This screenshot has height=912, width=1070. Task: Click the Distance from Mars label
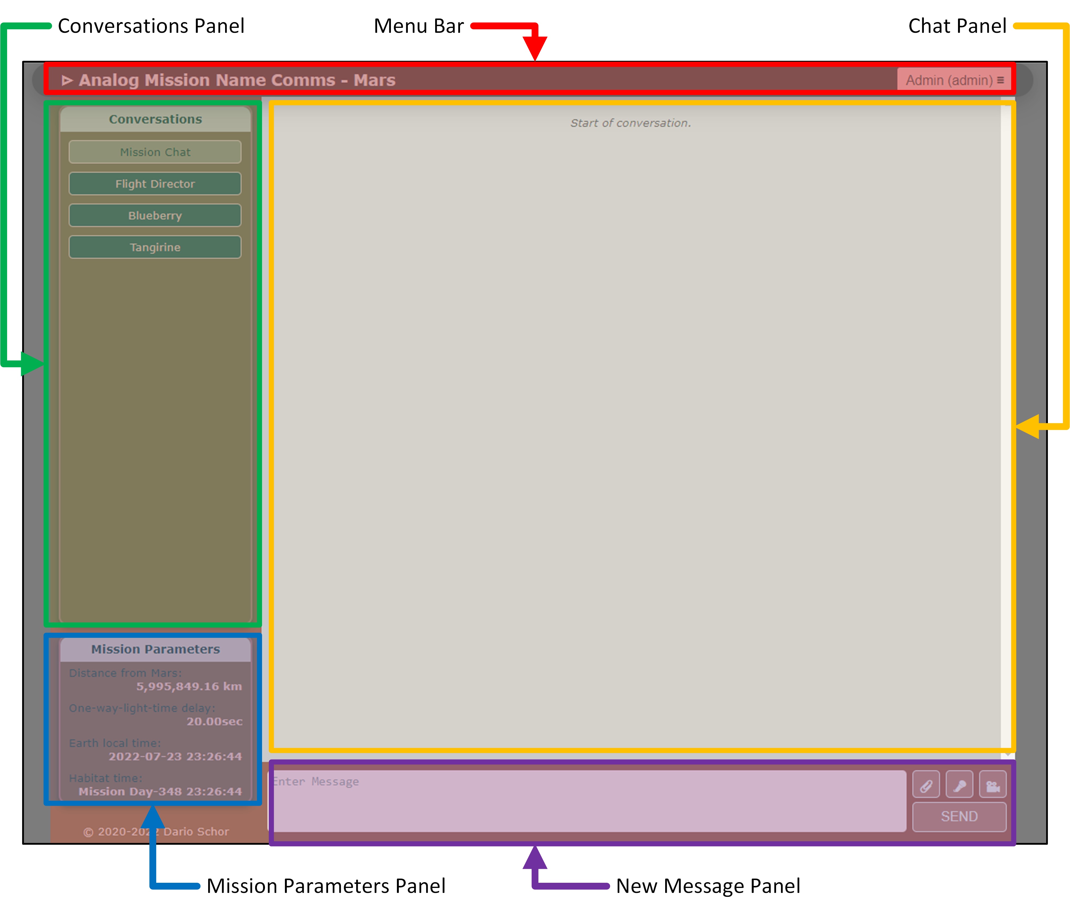point(125,673)
